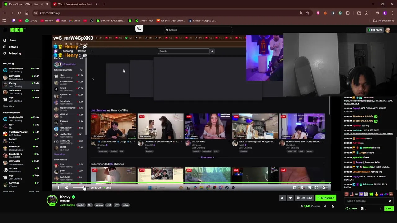Bookmark this page with star icon
397x223 pixels.
pos(308,13)
